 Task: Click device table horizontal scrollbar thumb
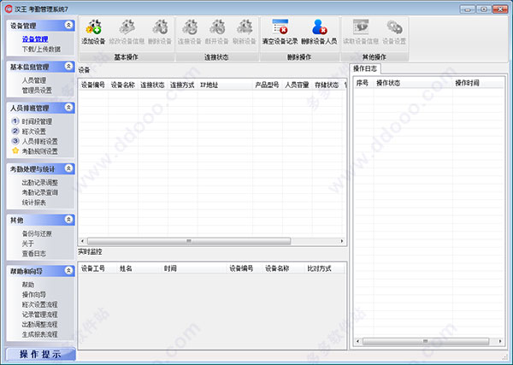click(x=189, y=241)
